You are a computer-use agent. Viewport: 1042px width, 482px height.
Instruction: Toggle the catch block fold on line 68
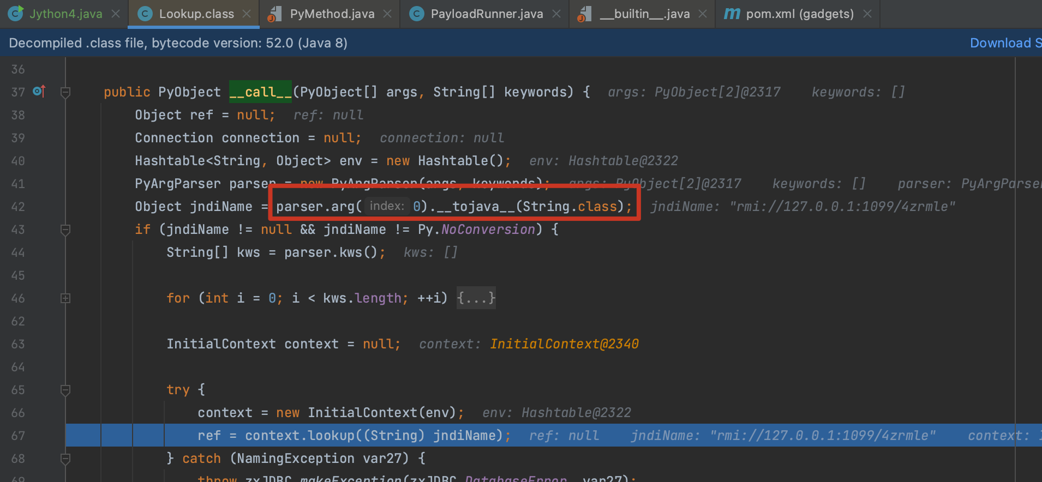65,459
